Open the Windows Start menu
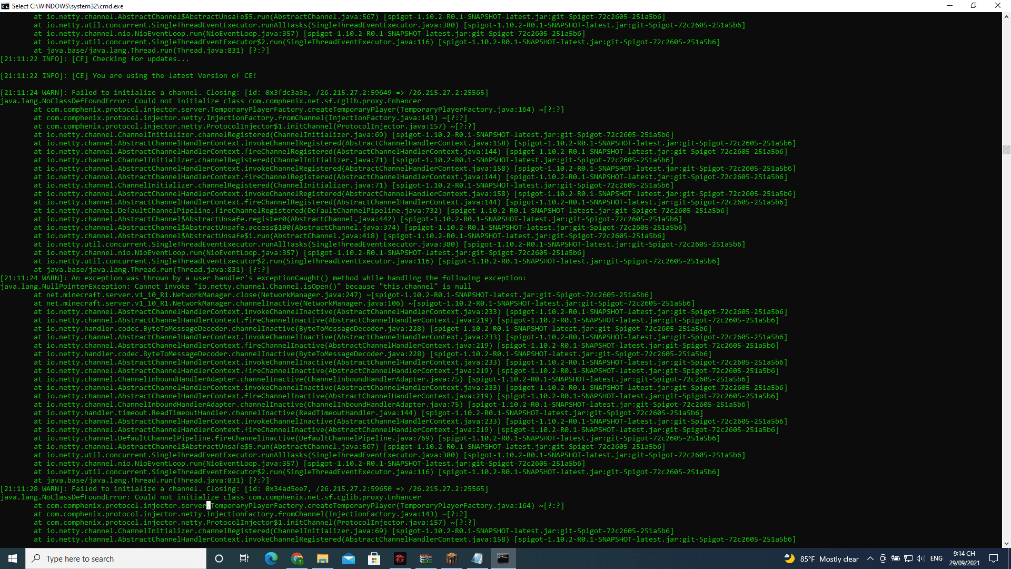 13,558
